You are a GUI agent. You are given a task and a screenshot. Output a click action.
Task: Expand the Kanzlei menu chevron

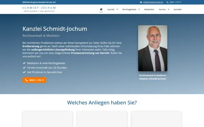tap(117, 9)
